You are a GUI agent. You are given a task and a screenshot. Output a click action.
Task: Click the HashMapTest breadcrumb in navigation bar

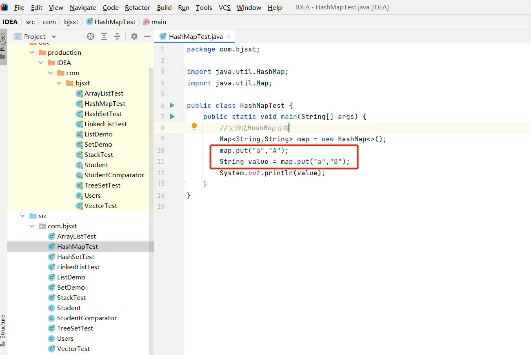pos(111,22)
